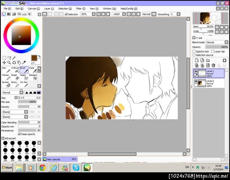Show the color wheel panel icon
The height and width of the screenshot is (180, 230).
coord(4,14)
